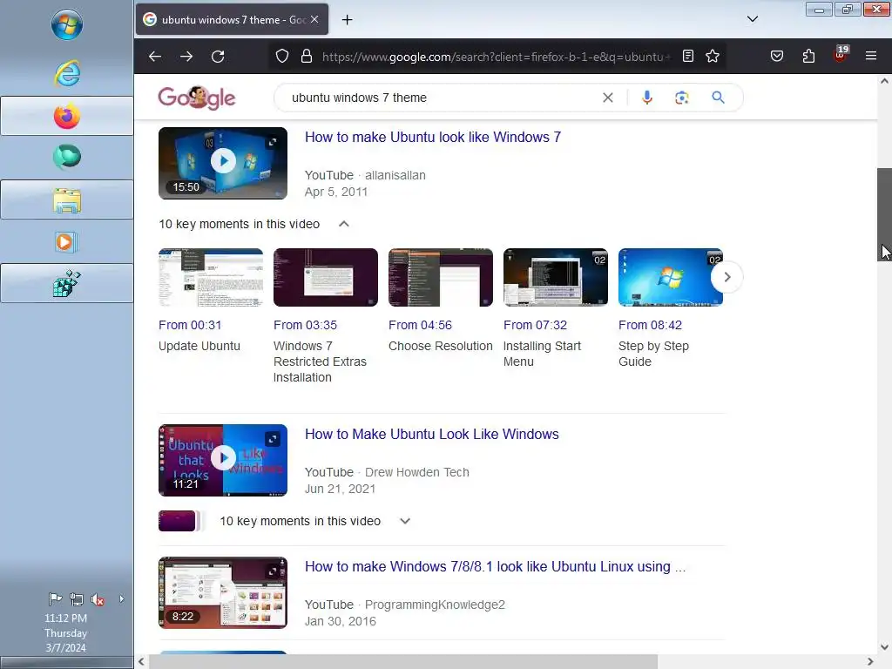This screenshot has height=669, width=892.
Task: Play the 8:22 video thumbnail
Action: tap(223, 592)
